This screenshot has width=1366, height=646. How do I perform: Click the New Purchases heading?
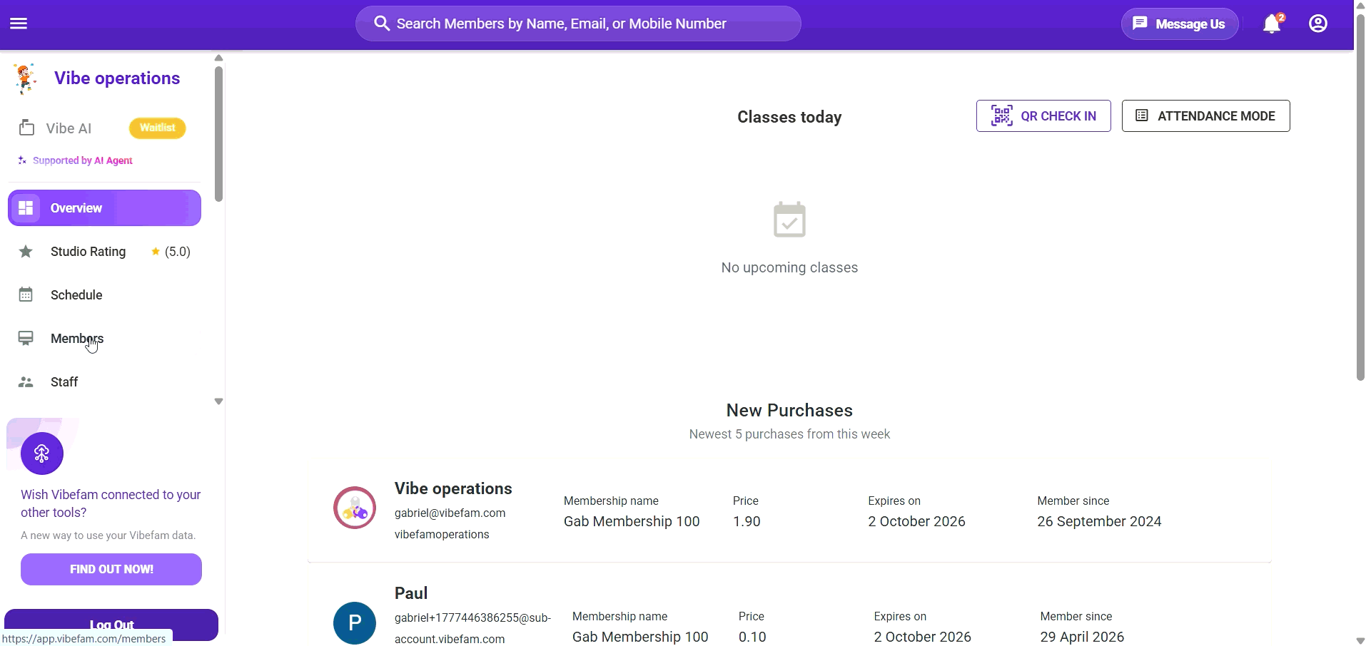tap(789, 410)
